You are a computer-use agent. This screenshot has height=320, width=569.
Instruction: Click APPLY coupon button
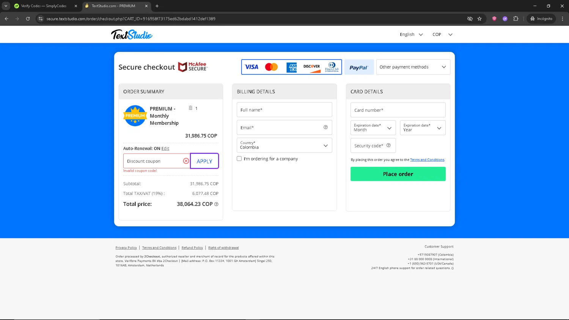click(x=204, y=161)
